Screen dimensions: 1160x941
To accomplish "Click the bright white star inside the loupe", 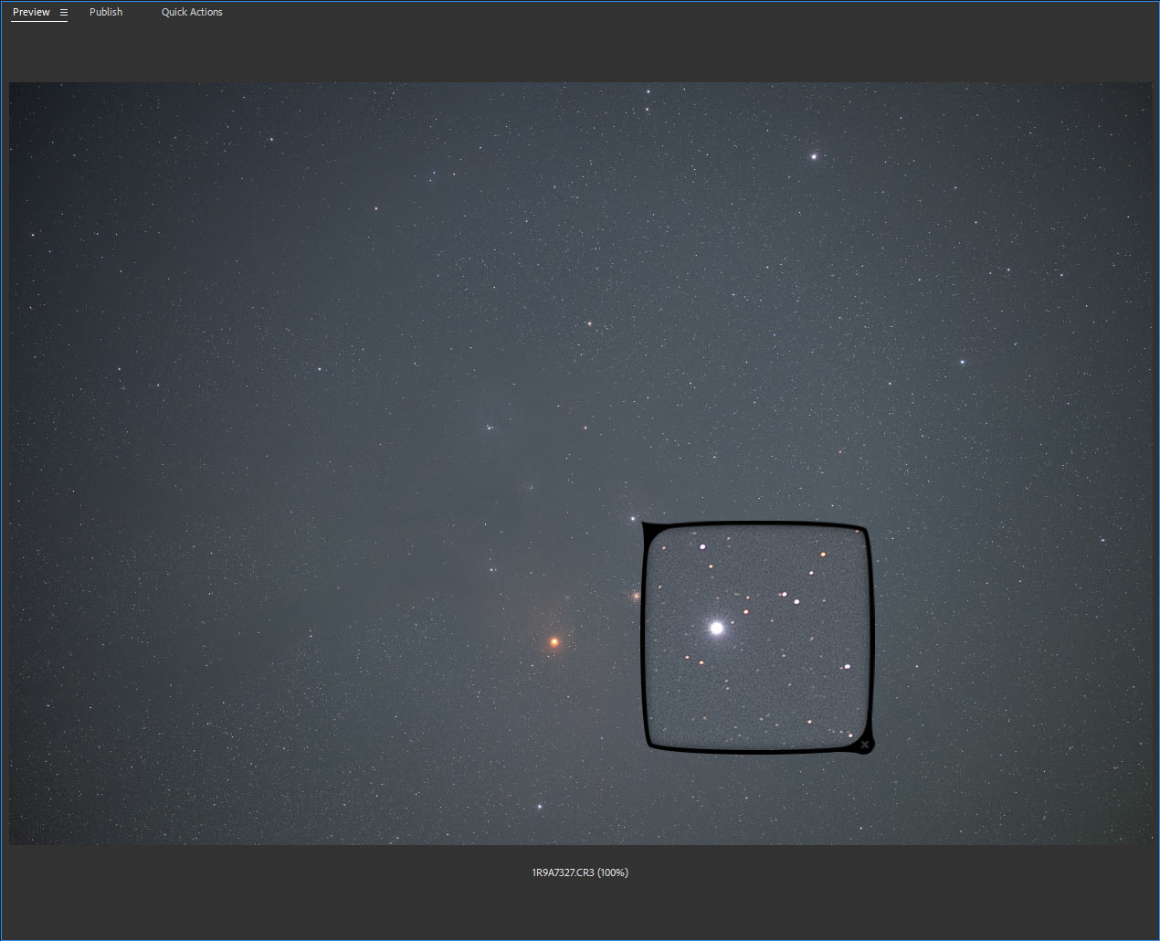I will point(717,628).
